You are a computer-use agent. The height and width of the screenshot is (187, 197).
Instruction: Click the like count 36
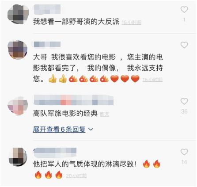184,111
